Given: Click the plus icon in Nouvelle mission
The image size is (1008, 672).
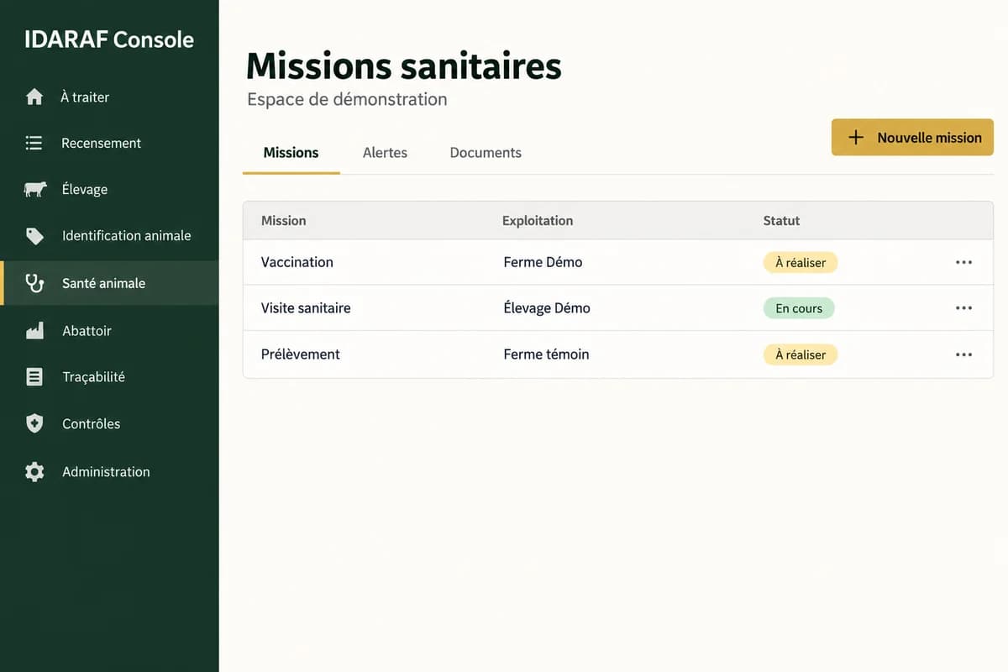Looking at the screenshot, I should click(x=856, y=137).
